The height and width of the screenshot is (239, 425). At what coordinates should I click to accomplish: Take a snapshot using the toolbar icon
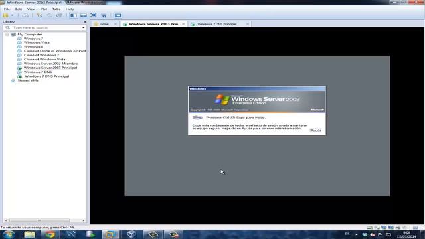(x=40, y=15)
